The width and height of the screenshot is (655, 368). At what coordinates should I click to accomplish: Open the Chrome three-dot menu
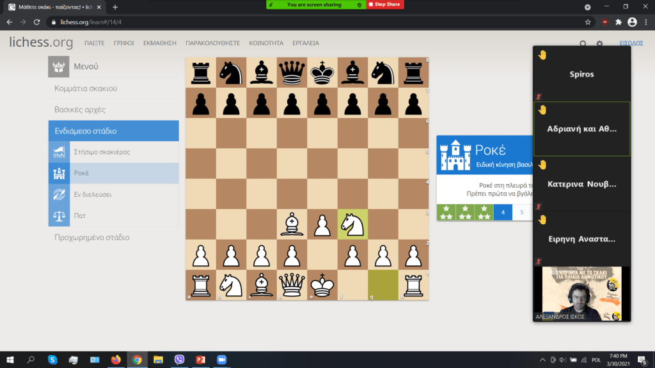click(x=645, y=22)
